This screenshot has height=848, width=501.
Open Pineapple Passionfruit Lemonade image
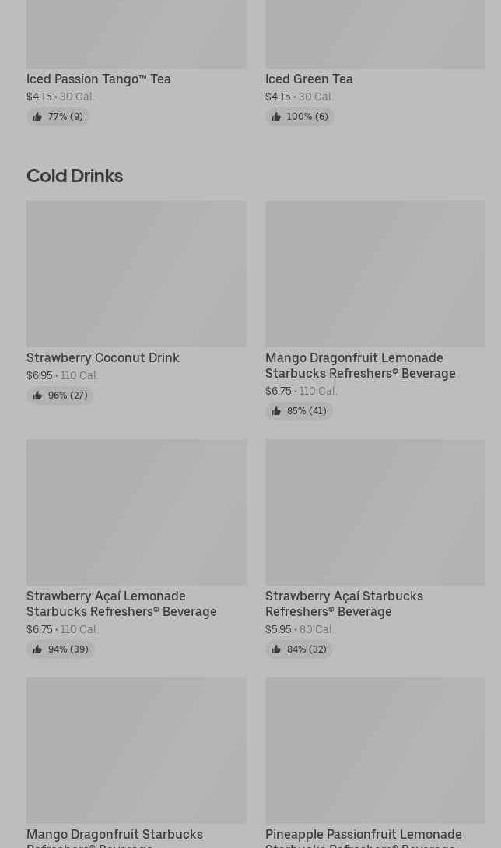click(x=375, y=750)
